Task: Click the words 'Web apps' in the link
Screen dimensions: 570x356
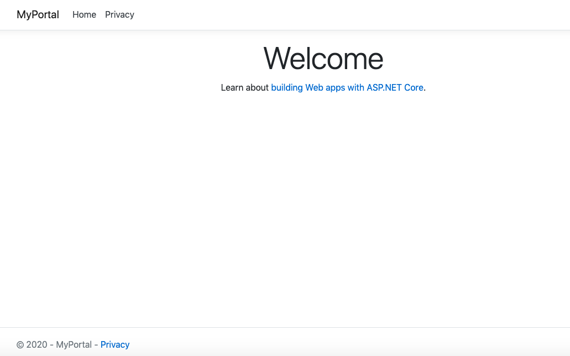Action: tap(325, 87)
